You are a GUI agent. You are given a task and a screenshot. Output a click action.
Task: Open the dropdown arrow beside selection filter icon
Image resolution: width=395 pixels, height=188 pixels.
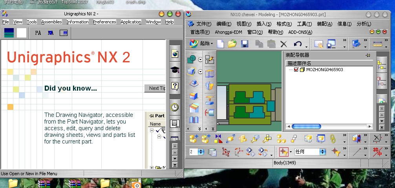291,152
